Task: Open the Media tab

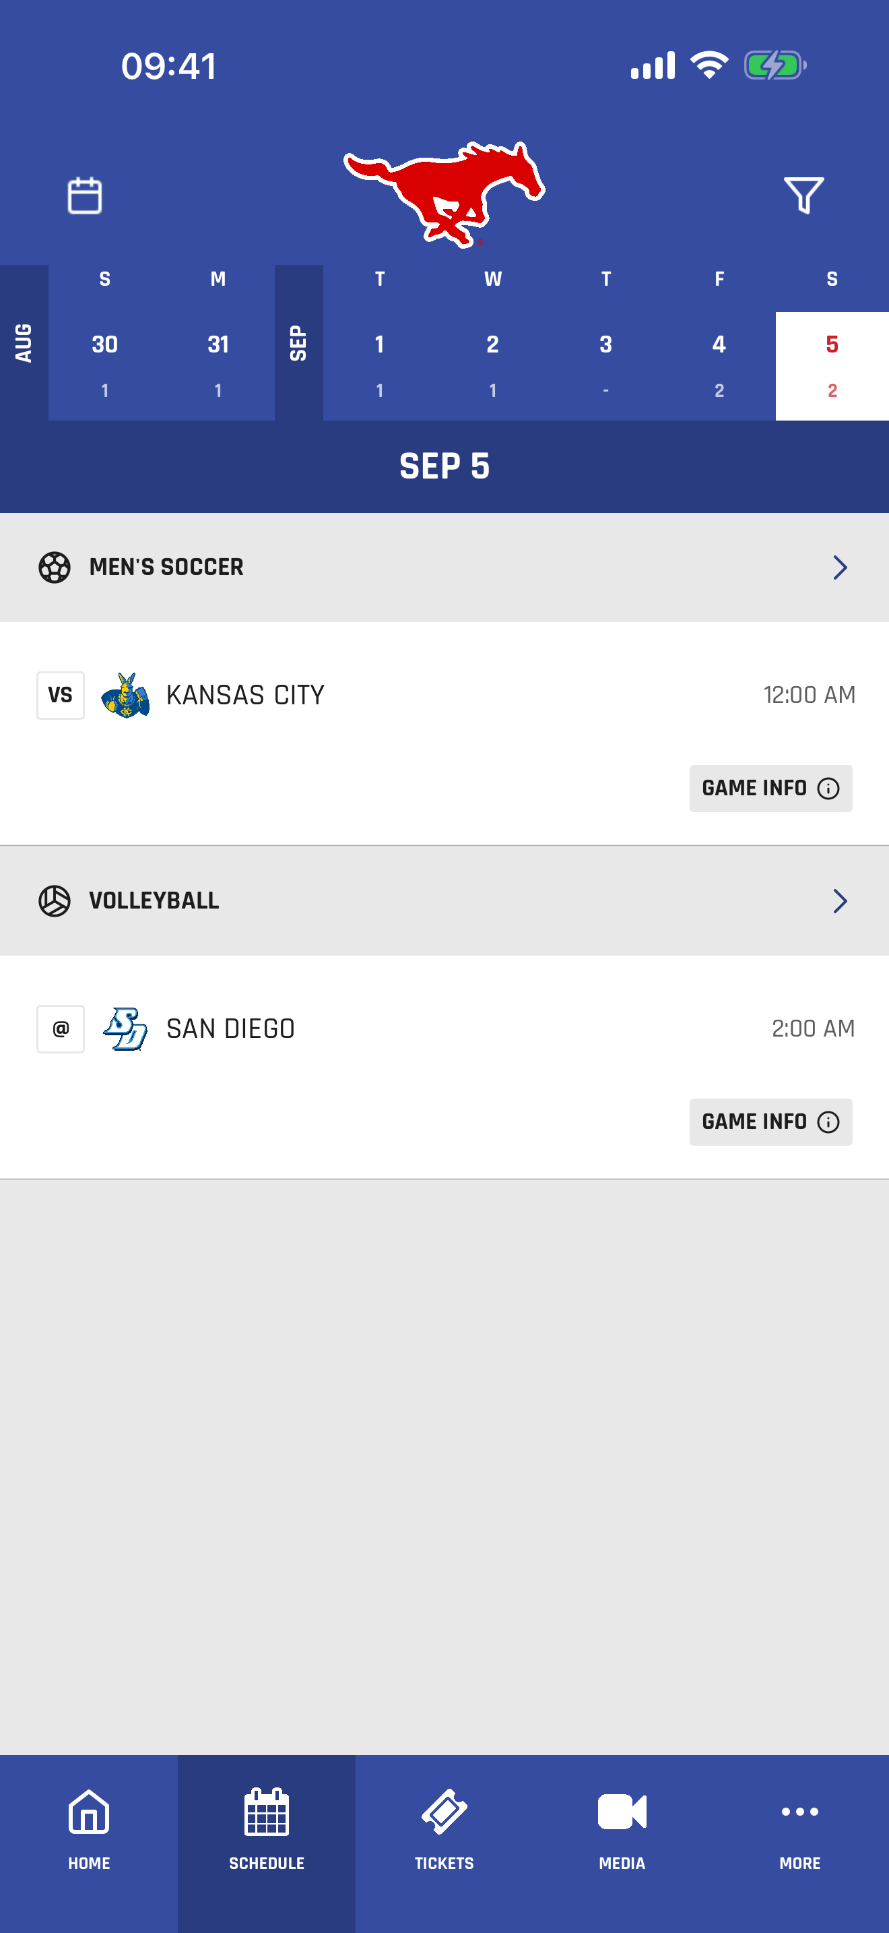Action: (x=622, y=1830)
